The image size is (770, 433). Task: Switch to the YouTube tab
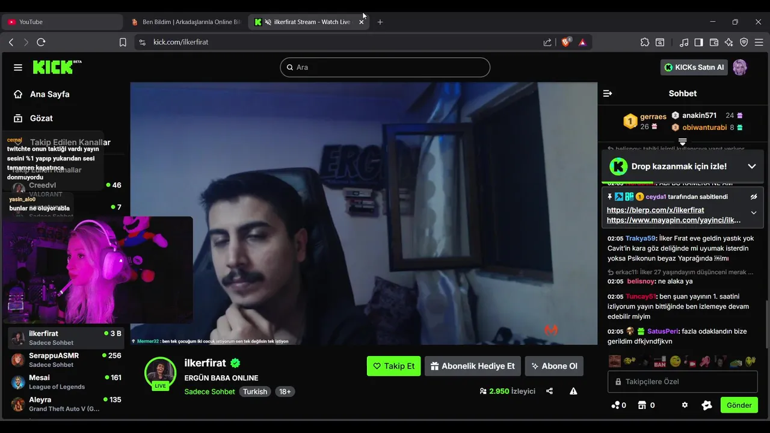click(x=61, y=22)
